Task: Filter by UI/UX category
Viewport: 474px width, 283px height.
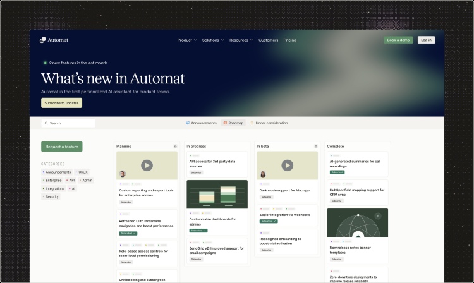Action: click(82, 172)
